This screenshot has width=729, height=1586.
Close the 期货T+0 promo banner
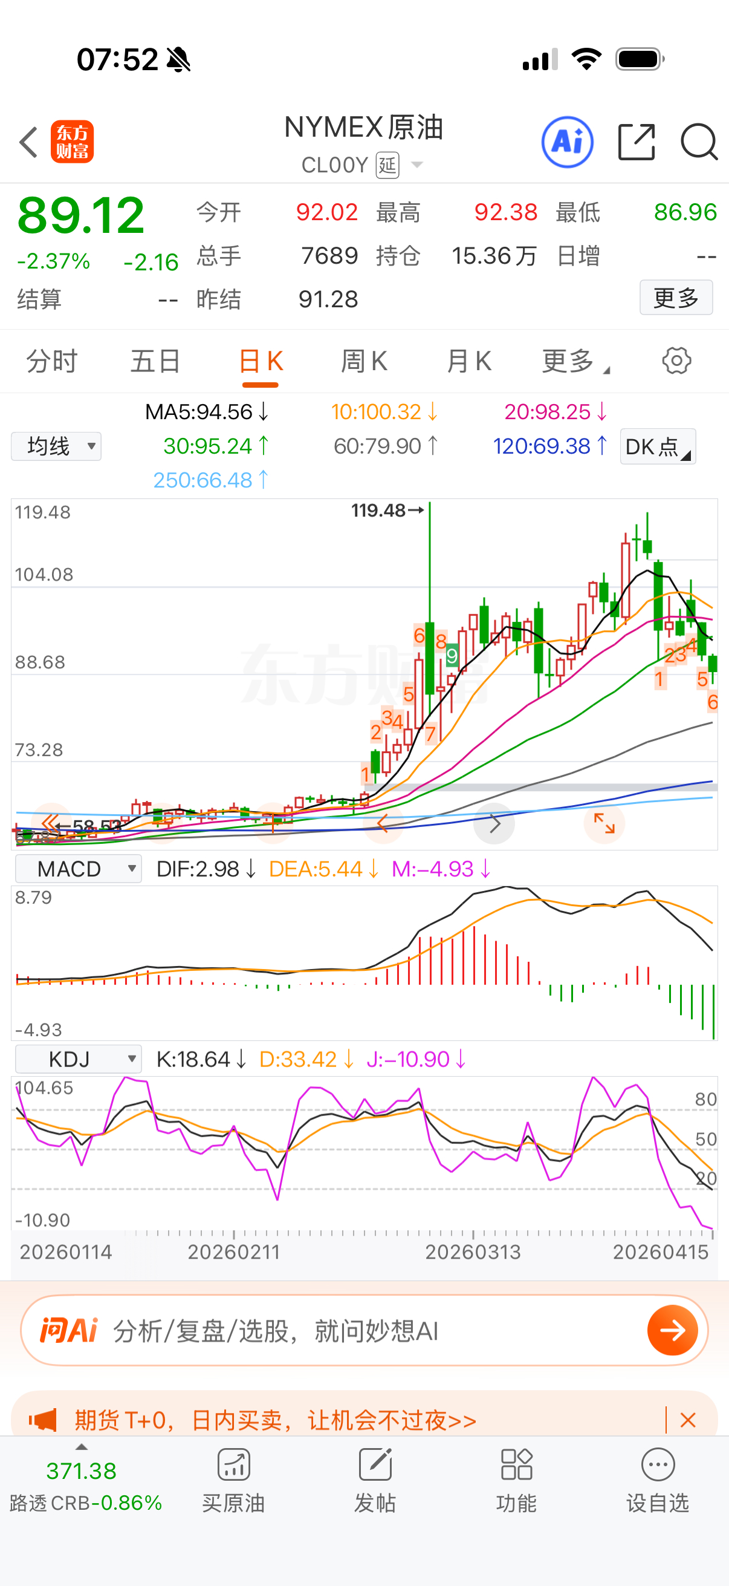(688, 1420)
